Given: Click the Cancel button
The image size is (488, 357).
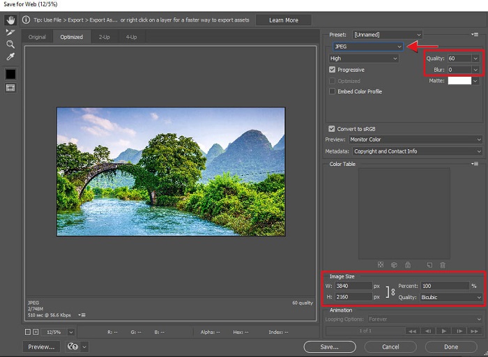Looking at the screenshot, I should click(390, 347).
